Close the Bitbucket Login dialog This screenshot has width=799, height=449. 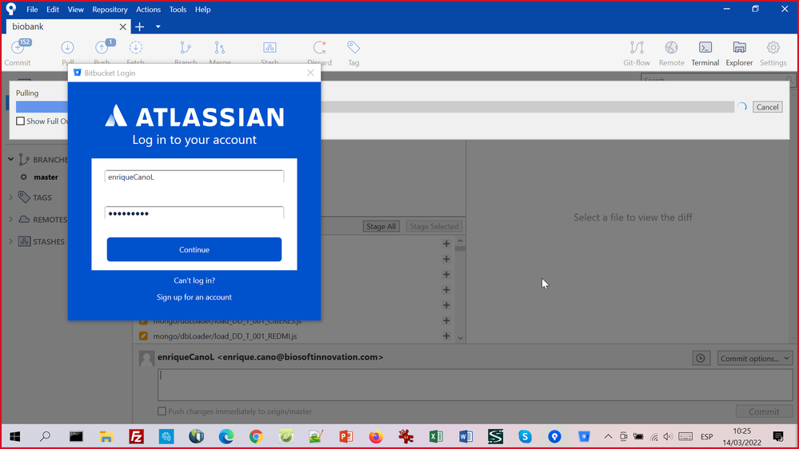tap(310, 73)
